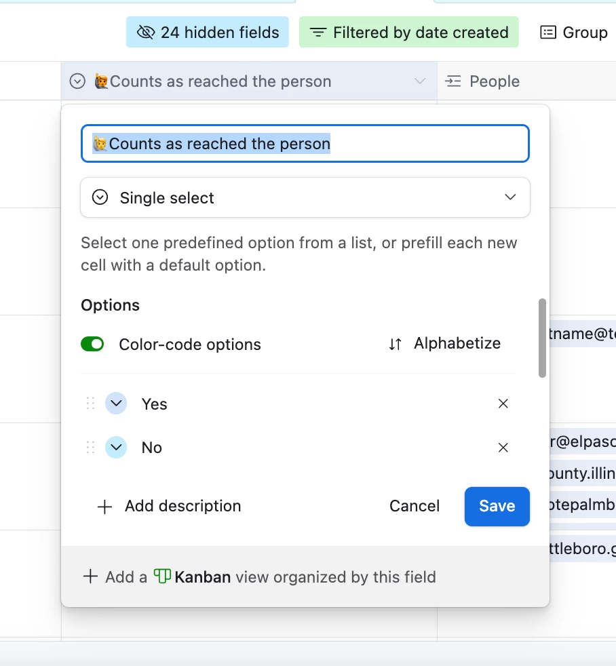This screenshot has width=616, height=666.
Task: Click the Alphabetize sort arrows icon
Action: pos(396,345)
